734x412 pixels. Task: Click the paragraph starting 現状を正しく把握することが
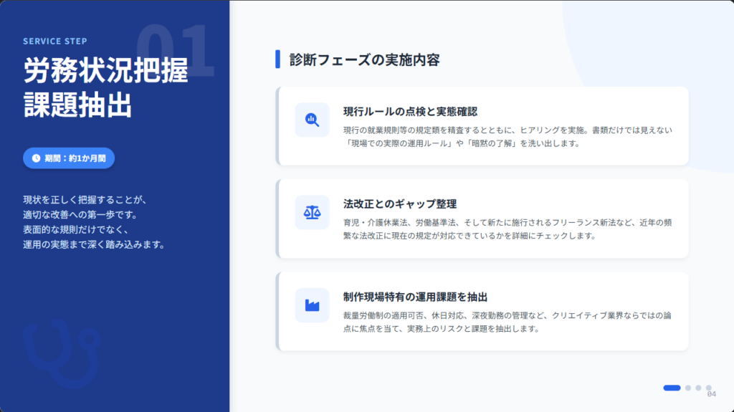click(94, 222)
